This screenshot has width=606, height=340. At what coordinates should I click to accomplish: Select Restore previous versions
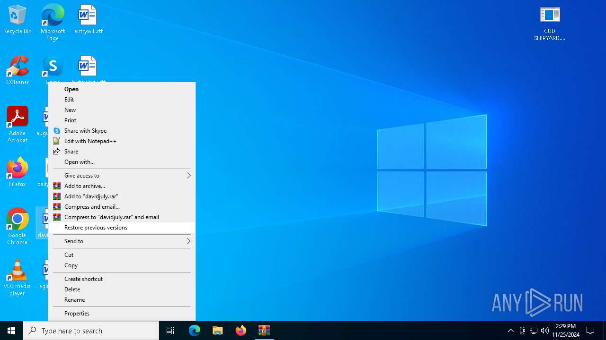tap(122, 227)
